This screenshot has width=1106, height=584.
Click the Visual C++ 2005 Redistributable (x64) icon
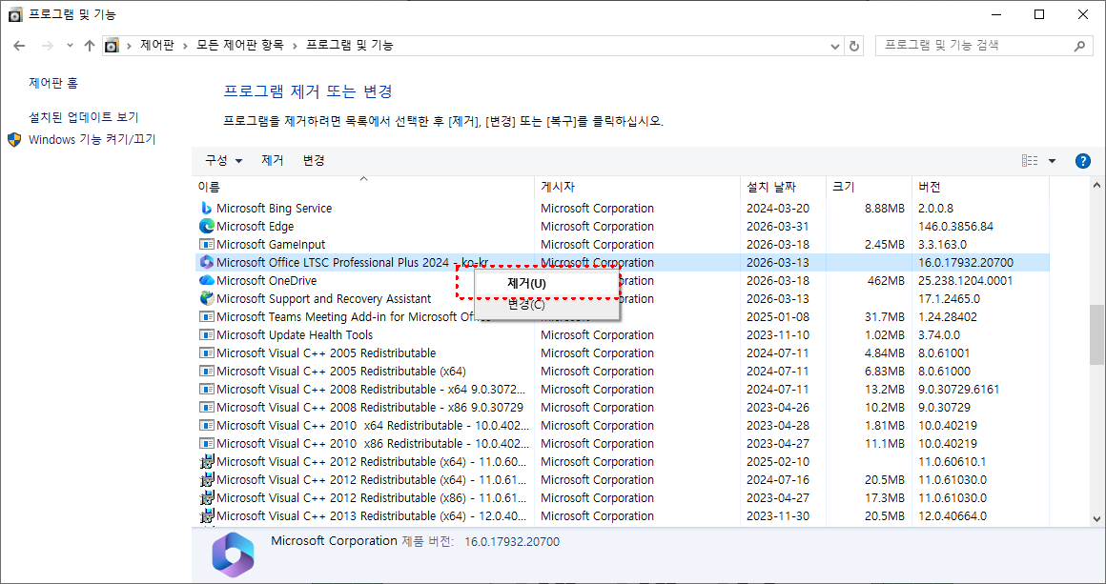click(206, 372)
